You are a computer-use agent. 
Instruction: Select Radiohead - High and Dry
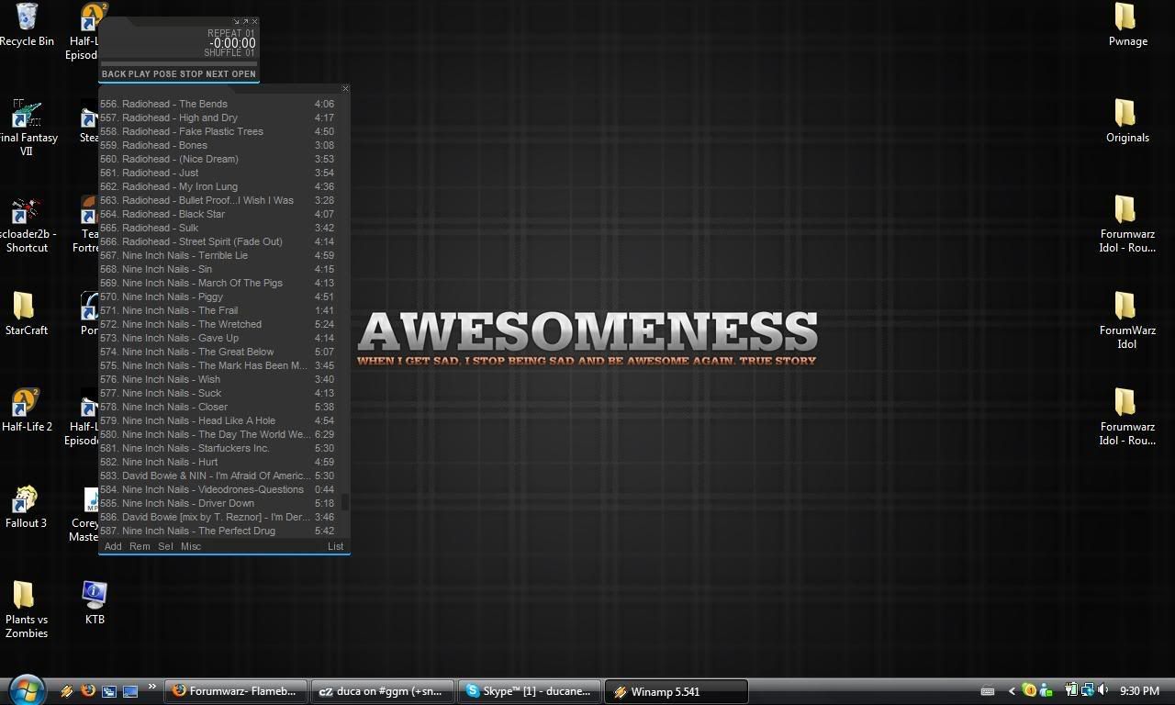218,117
